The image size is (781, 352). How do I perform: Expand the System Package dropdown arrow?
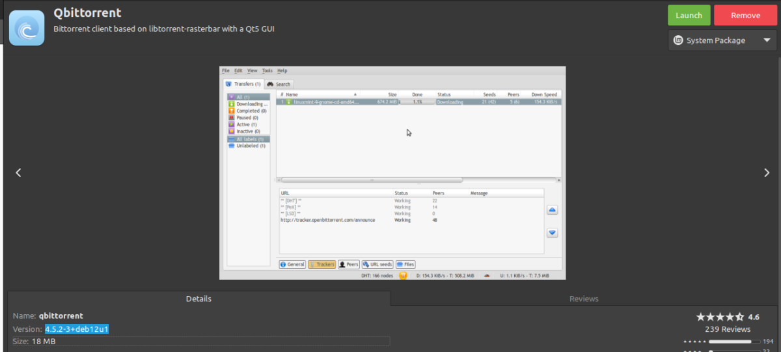(766, 40)
